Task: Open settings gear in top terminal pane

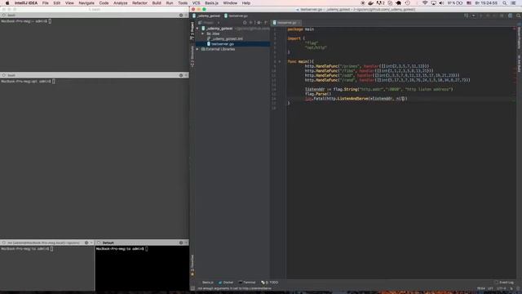Action: (x=181, y=16)
